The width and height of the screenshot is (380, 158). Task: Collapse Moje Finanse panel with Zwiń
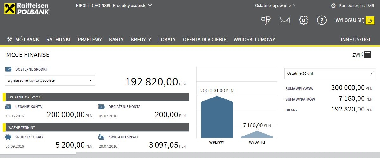click(361, 54)
